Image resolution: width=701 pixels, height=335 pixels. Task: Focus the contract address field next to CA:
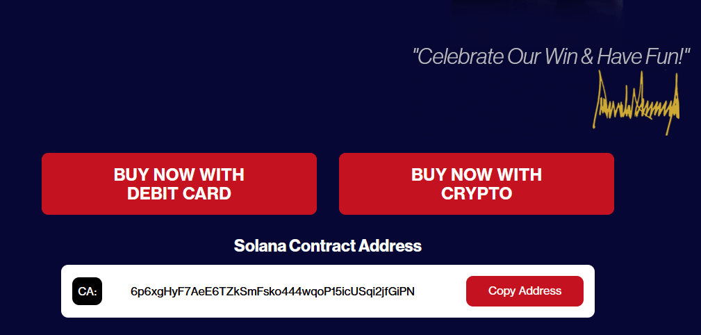pyautogui.click(x=273, y=292)
